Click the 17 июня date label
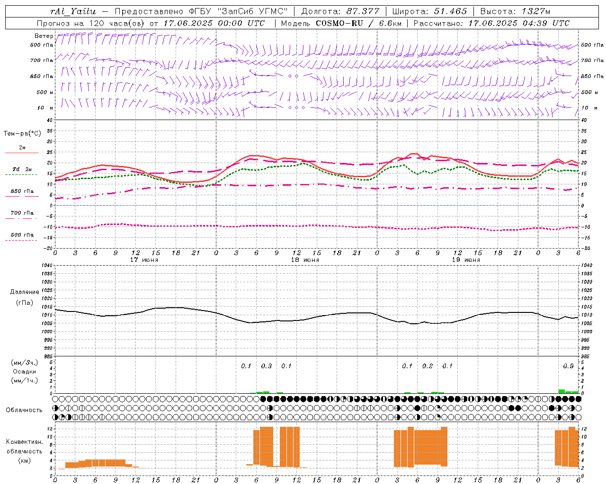This screenshot has height=484, width=606. pyautogui.click(x=144, y=260)
